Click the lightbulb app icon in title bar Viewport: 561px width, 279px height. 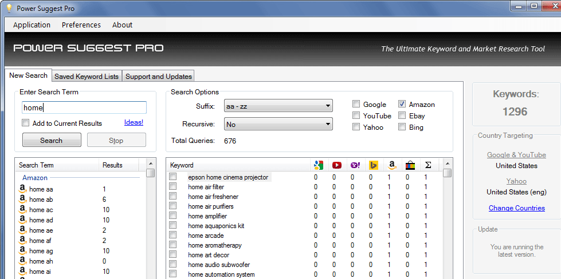tap(10, 8)
